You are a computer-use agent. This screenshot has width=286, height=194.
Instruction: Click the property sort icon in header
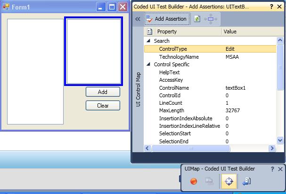149,31
